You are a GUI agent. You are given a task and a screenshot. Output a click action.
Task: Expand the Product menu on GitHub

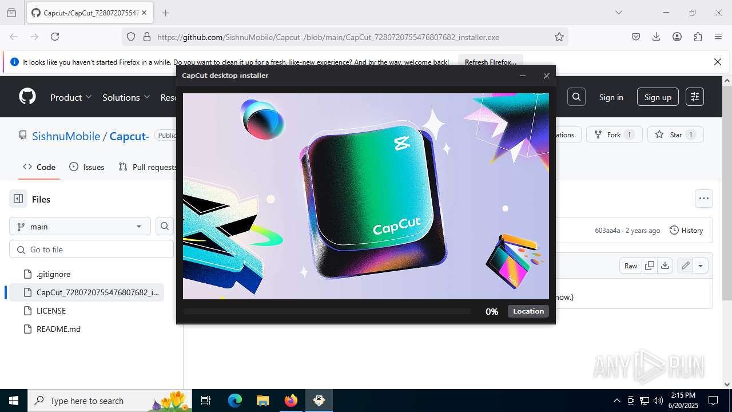[71, 97]
